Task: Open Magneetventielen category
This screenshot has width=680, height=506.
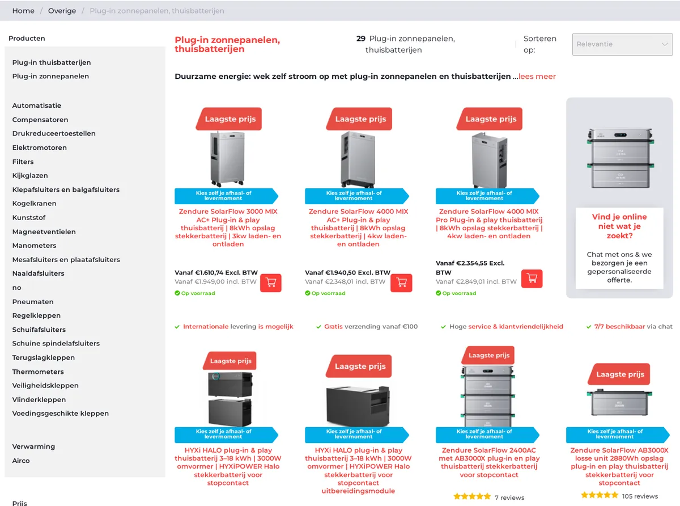Action: click(44, 231)
